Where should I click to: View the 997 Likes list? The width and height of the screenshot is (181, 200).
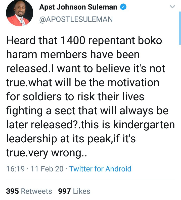click(74, 191)
